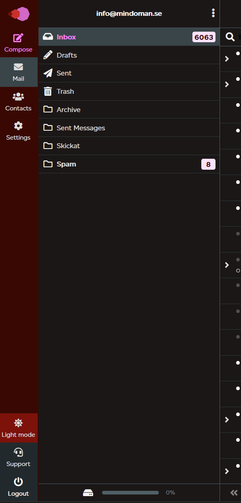Expand the second conversation thread
Viewport: 241px width, 503px height.
tap(227, 84)
